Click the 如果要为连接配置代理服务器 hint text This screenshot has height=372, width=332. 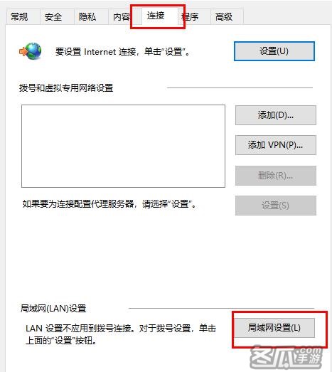(109, 204)
